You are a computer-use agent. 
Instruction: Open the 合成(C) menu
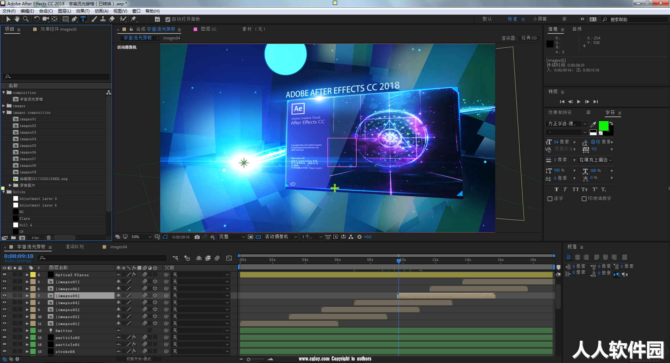click(x=46, y=11)
